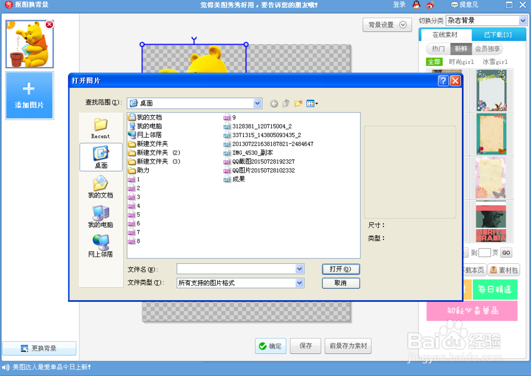This screenshot has width=531, height=376.
Task: Select the 新鲜 filter tab
Action: pos(461,49)
